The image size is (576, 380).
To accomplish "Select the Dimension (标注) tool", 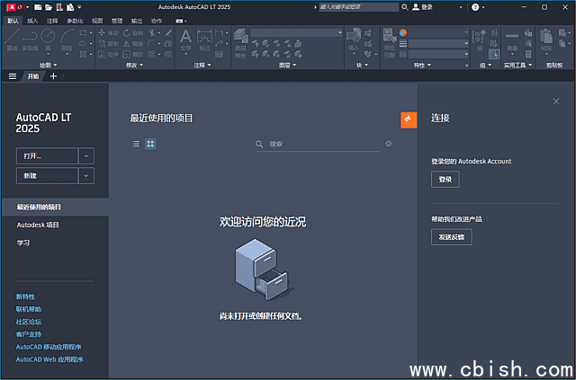I will tap(204, 40).
